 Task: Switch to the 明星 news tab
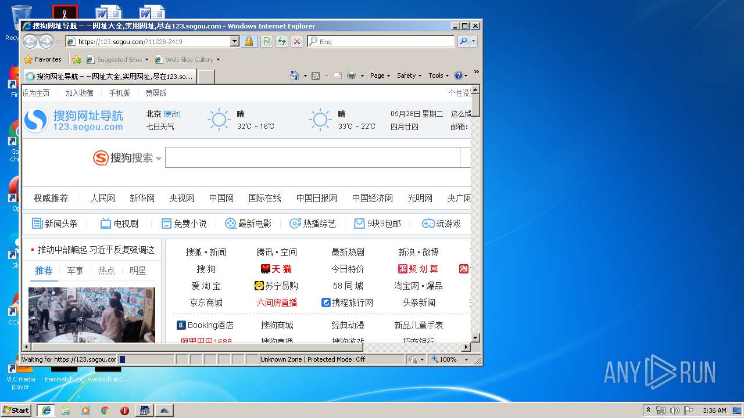point(138,271)
